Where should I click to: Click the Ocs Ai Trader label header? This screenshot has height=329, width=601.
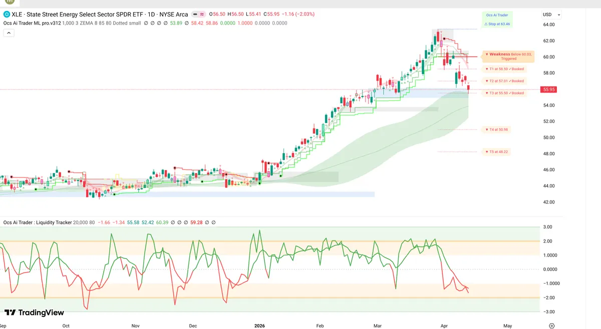tap(497, 15)
